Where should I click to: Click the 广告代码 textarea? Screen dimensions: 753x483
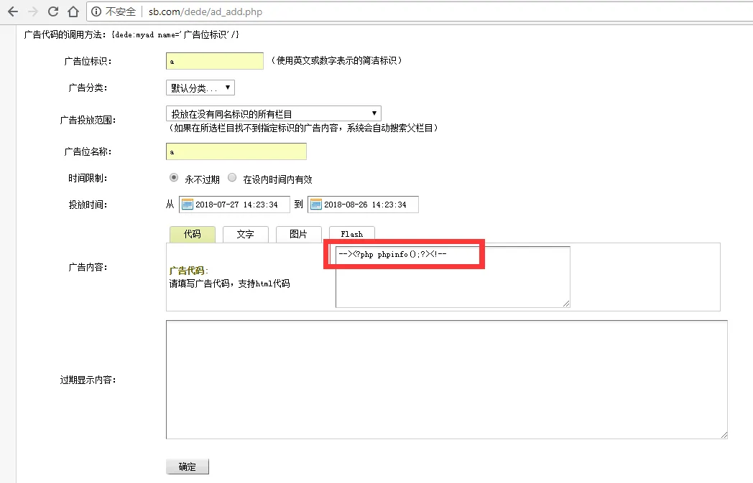[x=452, y=283]
